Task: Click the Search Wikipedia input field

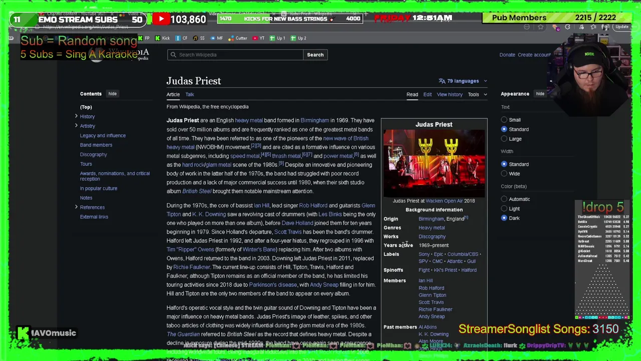Action: click(x=235, y=55)
